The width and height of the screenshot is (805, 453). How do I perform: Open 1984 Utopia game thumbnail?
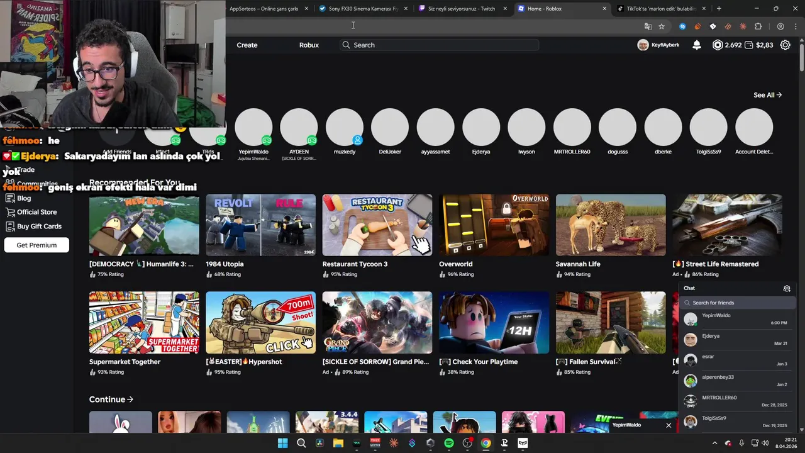[x=260, y=225]
